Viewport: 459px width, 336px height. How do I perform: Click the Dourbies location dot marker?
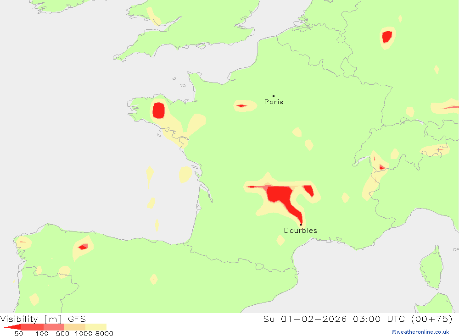(x=301, y=225)
